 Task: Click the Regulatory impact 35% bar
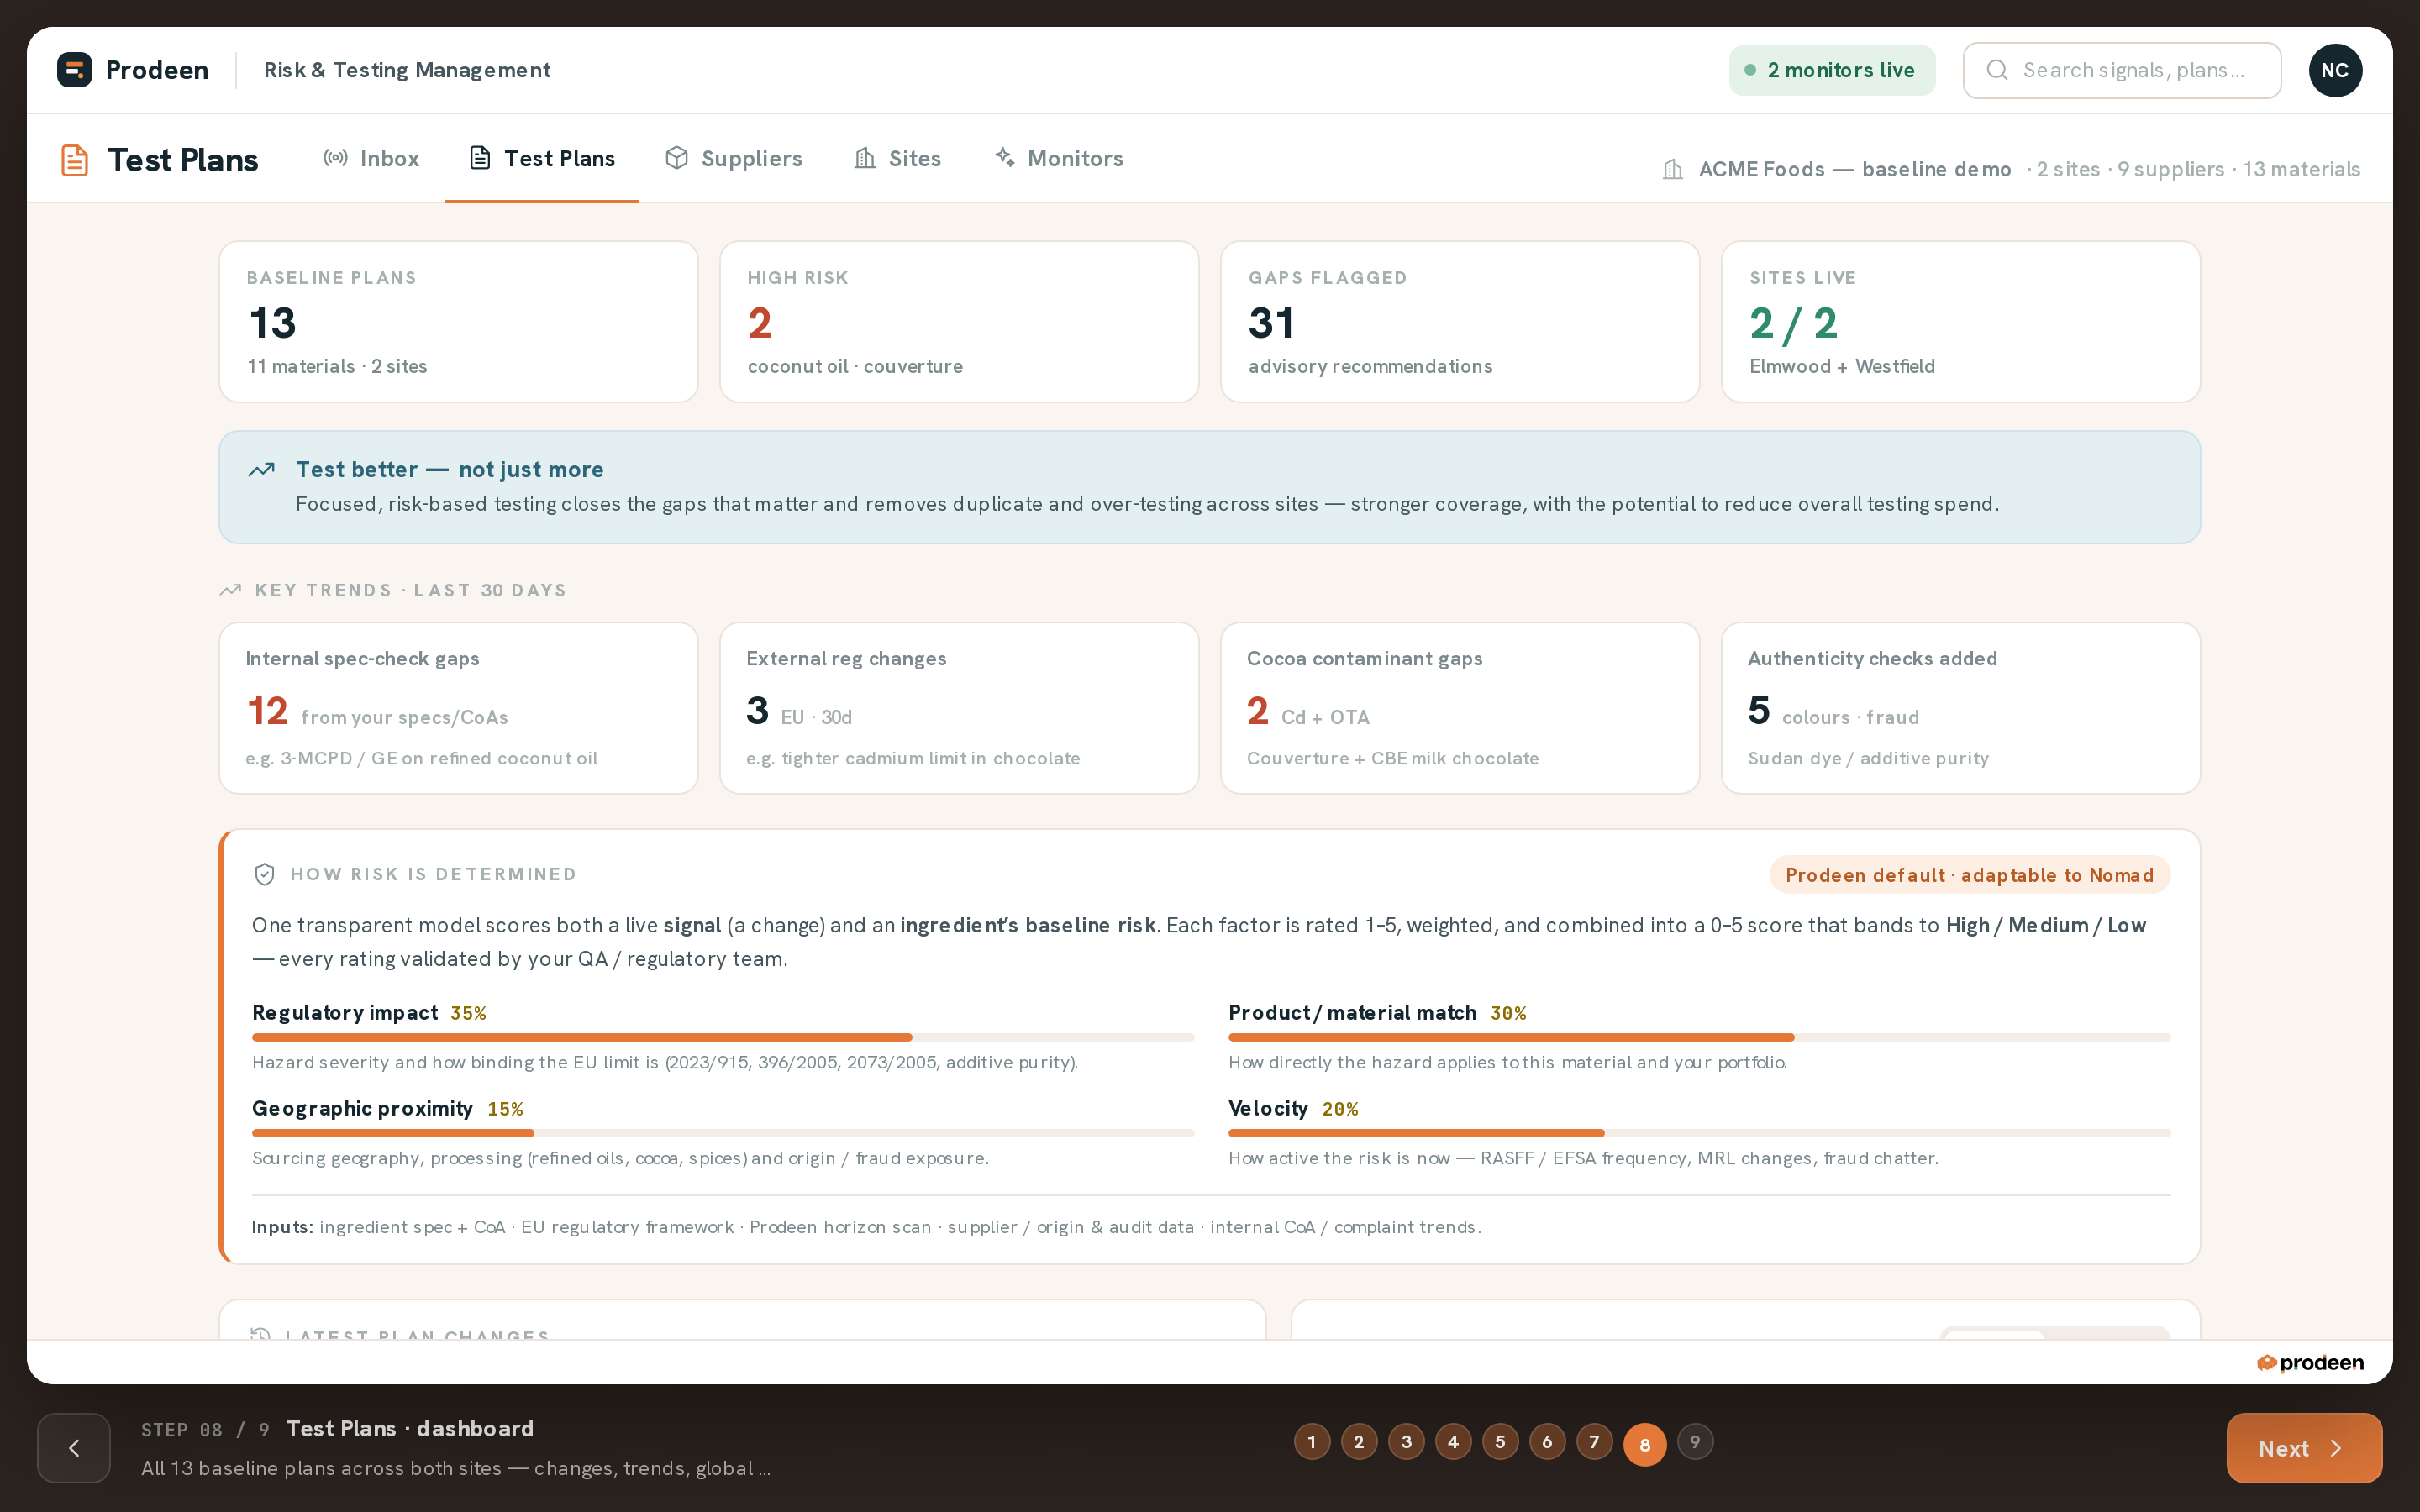(x=723, y=1037)
